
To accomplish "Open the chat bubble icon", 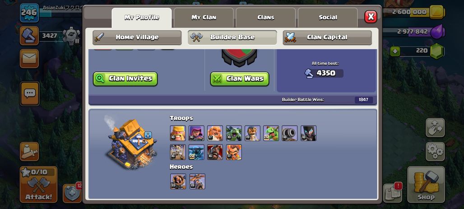I will 30,94.
